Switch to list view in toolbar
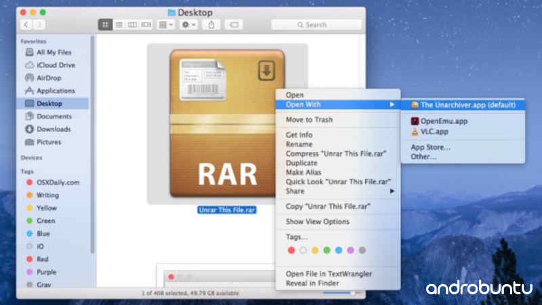The image size is (542, 305). click(x=119, y=24)
